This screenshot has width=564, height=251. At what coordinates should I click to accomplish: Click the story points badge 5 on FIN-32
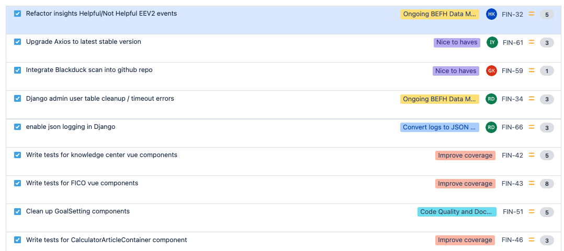547,15
